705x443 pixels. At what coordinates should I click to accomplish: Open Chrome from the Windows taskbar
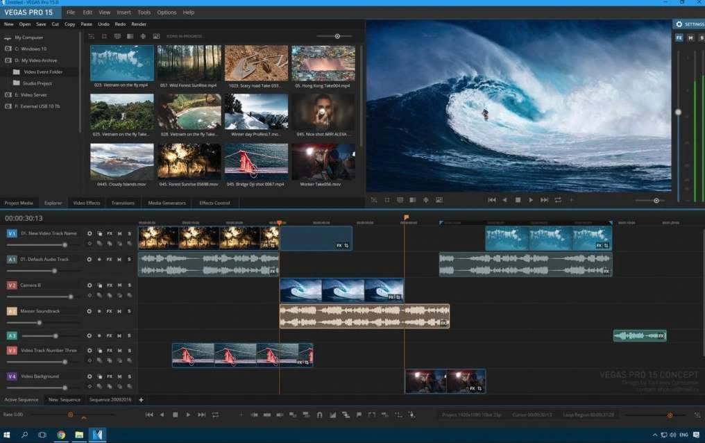(x=60, y=435)
